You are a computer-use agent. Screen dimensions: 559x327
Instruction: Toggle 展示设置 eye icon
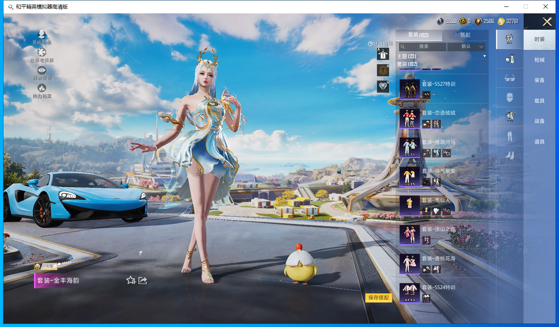(x=42, y=70)
